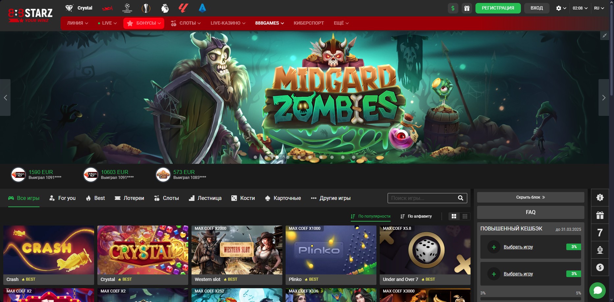The image size is (614, 302).
Task: Switch to large grid view
Action: (x=454, y=216)
